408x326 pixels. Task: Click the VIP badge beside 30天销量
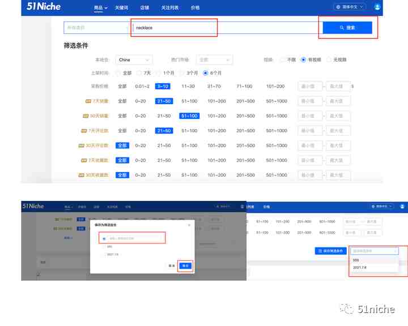[x=86, y=116]
